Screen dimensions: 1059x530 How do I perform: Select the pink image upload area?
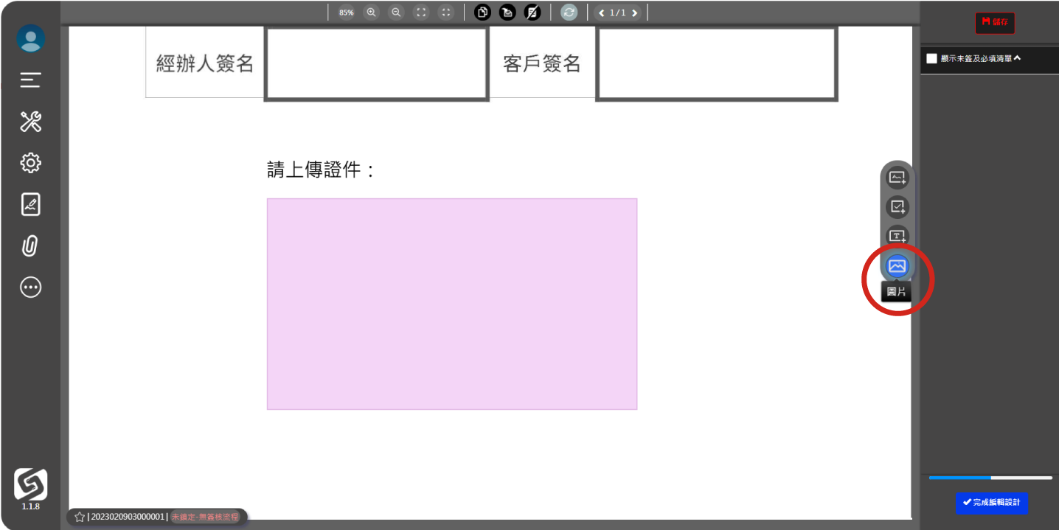pos(451,304)
